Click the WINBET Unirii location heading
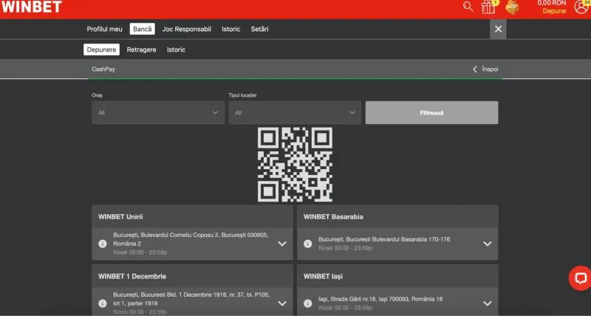Viewport: 591px width, 316px height. pyautogui.click(x=120, y=216)
